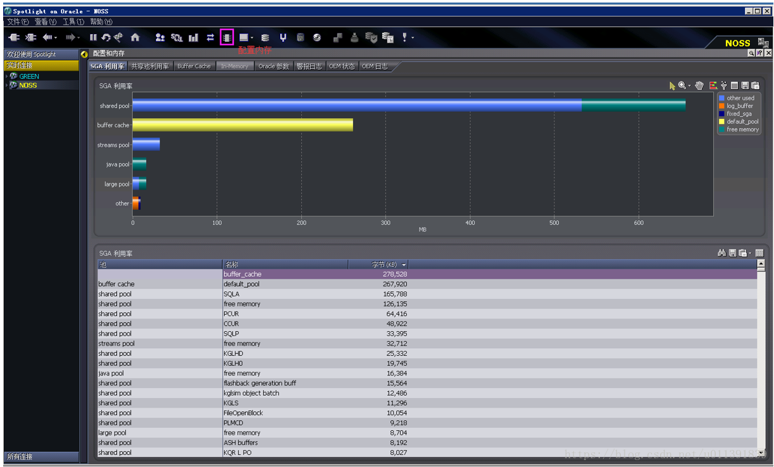Click the connect plug toolbar icon
Viewport: 774px width, 467px height.
[15, 38]
